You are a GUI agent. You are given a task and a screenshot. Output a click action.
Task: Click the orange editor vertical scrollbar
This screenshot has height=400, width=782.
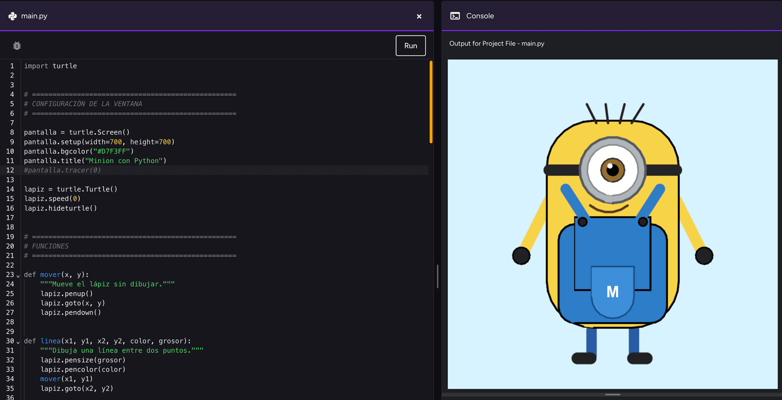click(431, 102)
